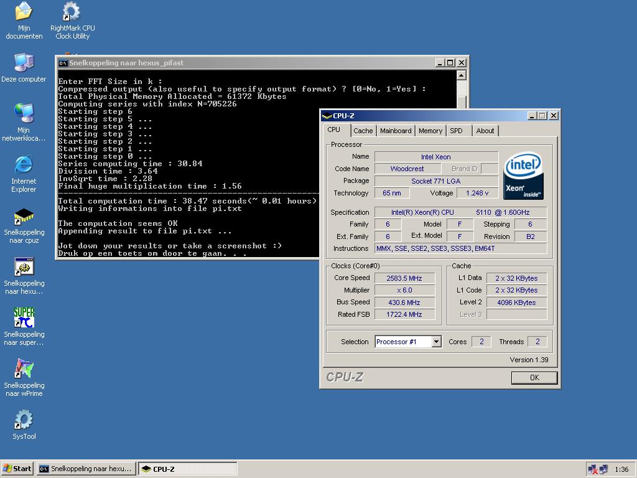Click the Instructions field MMX, SSE list
The width and height of the screenshot is (637, 478).
460,248
